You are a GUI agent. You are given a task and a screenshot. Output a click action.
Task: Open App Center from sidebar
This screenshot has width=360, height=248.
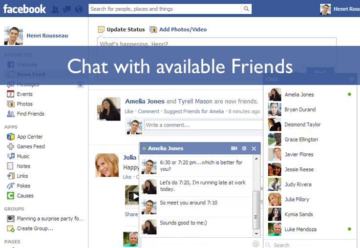point(30,137)
